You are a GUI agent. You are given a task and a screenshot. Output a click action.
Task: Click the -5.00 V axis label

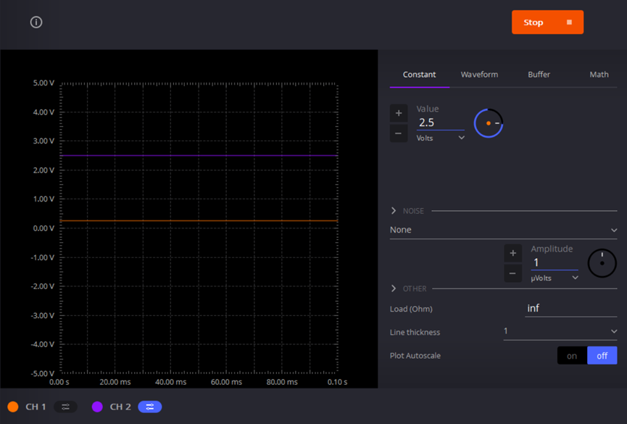point(42,373)
